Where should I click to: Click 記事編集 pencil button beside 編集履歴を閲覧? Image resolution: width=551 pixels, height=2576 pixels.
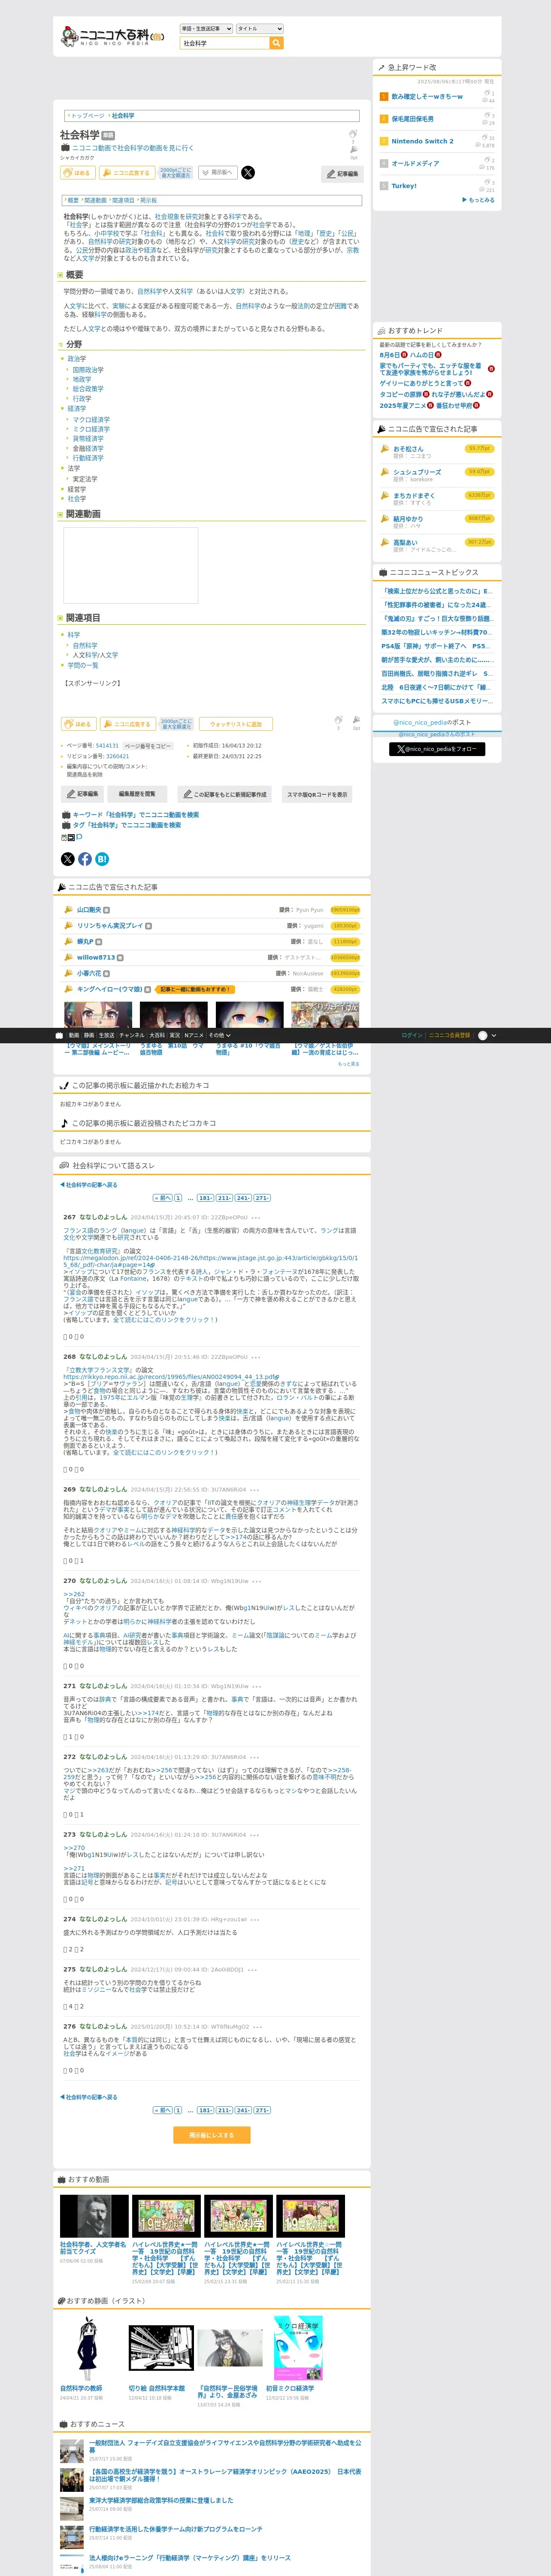pos(83,794)
